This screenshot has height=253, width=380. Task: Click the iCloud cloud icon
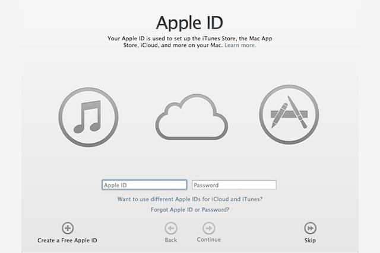pyautogui.click(x=192, y=117)
